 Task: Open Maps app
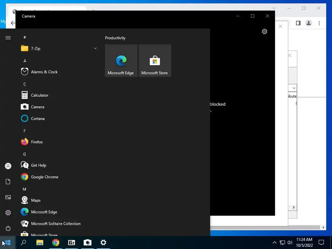[x=59, y=200]
